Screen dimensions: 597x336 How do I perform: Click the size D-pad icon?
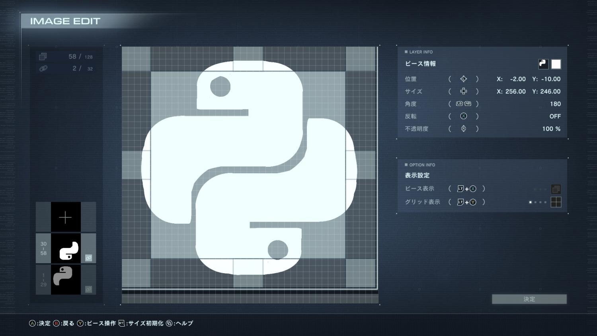point(463,91)
